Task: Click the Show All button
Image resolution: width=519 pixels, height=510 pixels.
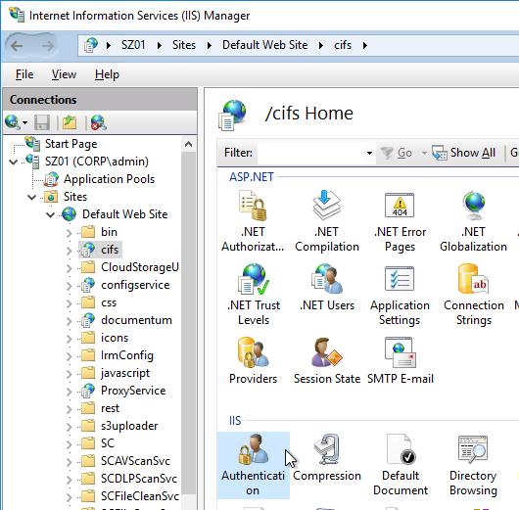Action: point(464,153)
